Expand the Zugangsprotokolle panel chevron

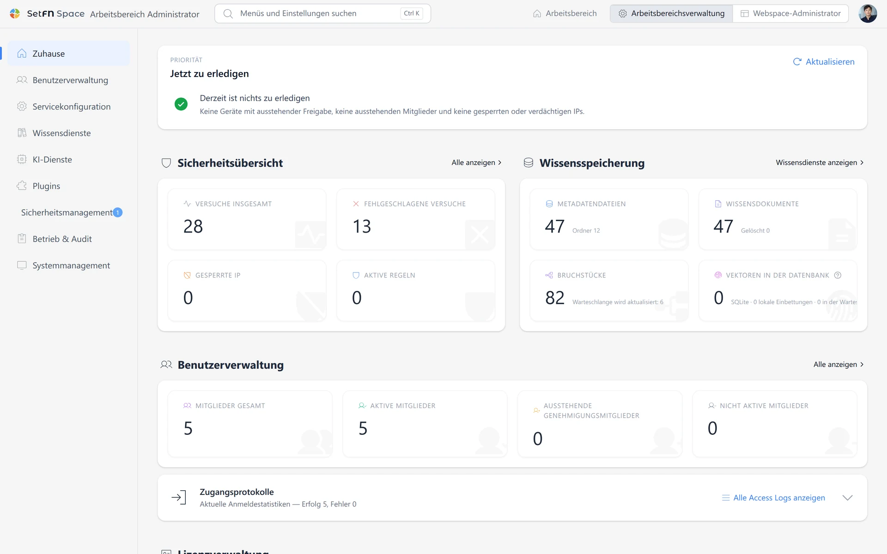pos(847,498)
